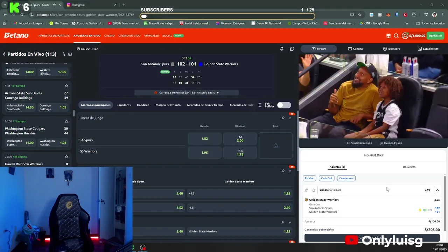Open the Virtuales menu item
Viewport: 448px width, 252px height.
tap(152, 36)
